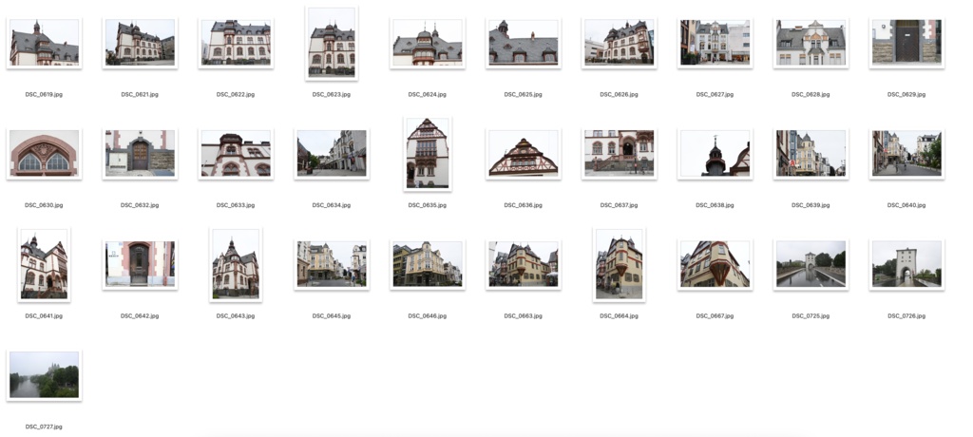Screen dimensions: 973x437
Task: Select the DSC_0629.jpg door thumbnail
Action: (906, 43)
